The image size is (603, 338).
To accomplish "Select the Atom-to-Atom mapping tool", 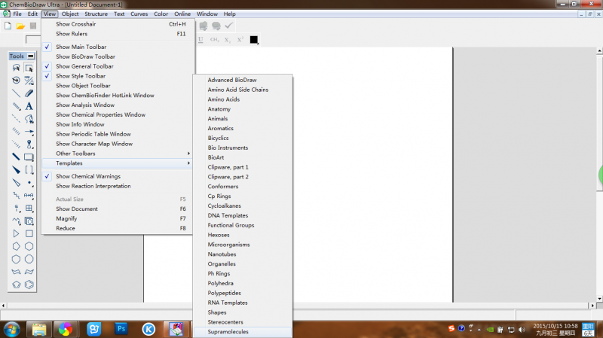I will tap(29, 195).
